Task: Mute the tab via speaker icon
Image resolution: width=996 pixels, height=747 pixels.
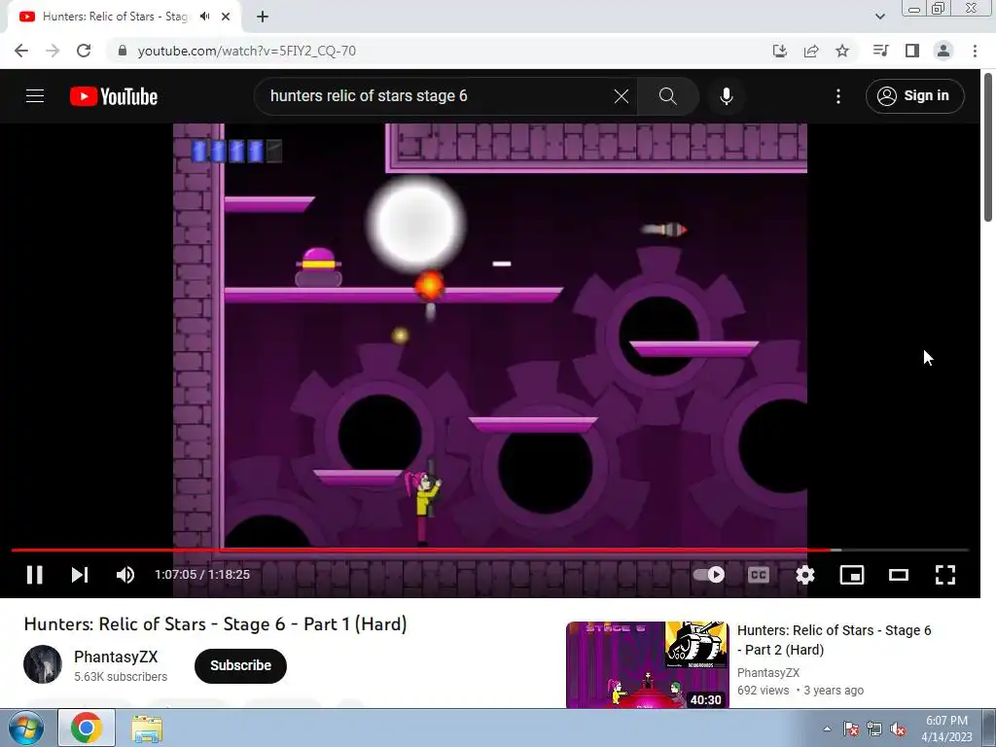Action: tap(204, 17)
